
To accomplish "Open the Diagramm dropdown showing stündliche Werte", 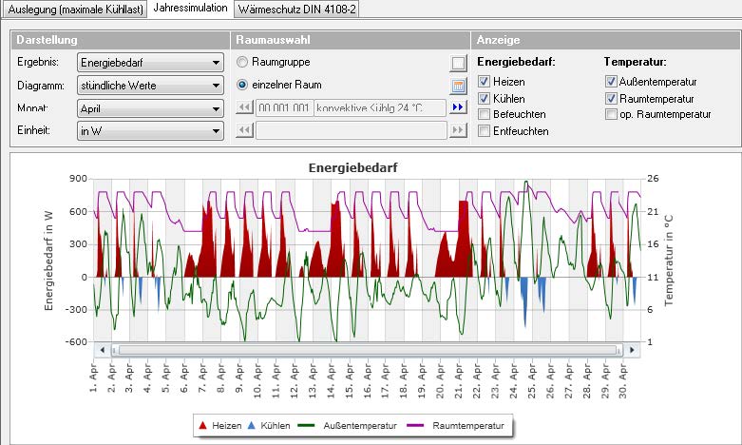I will 150,86.
